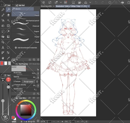
Task: Adjust Stabilization stepper arrows
Action: pos(36,90)
